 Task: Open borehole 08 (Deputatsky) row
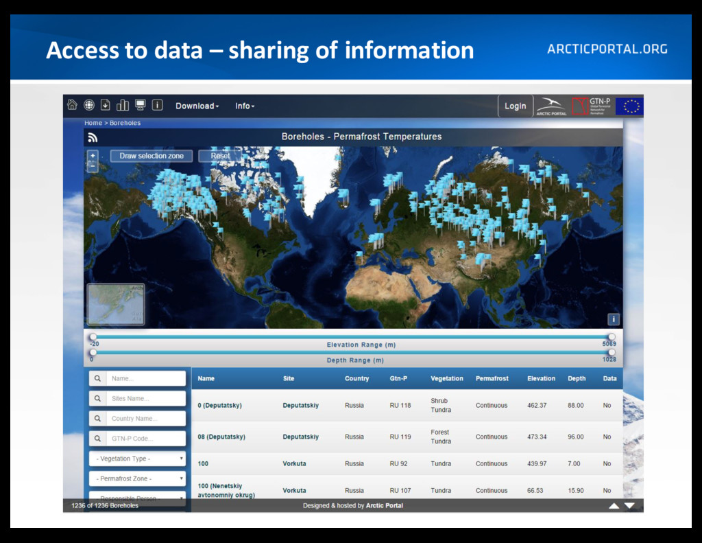(x=407, y=437)
